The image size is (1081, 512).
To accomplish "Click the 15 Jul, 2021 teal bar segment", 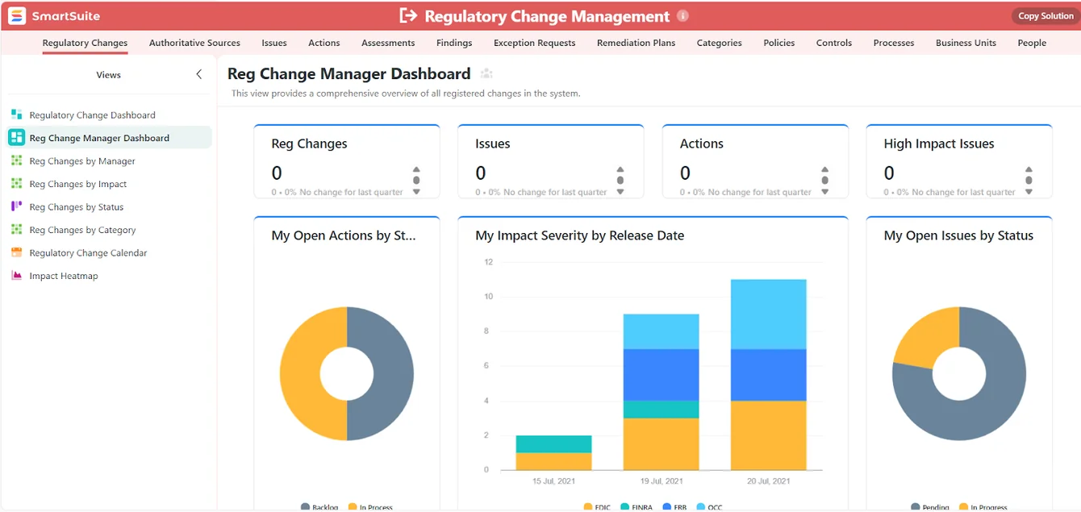I will pyautogui.click(x=553, y=444).
